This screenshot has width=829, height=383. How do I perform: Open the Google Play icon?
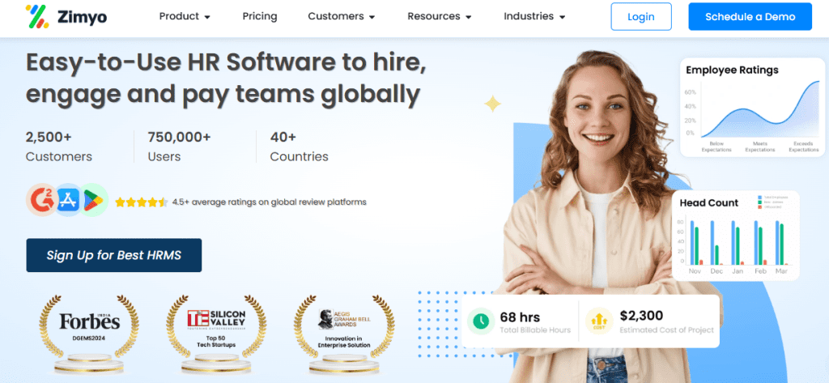[x=94, y=201]
